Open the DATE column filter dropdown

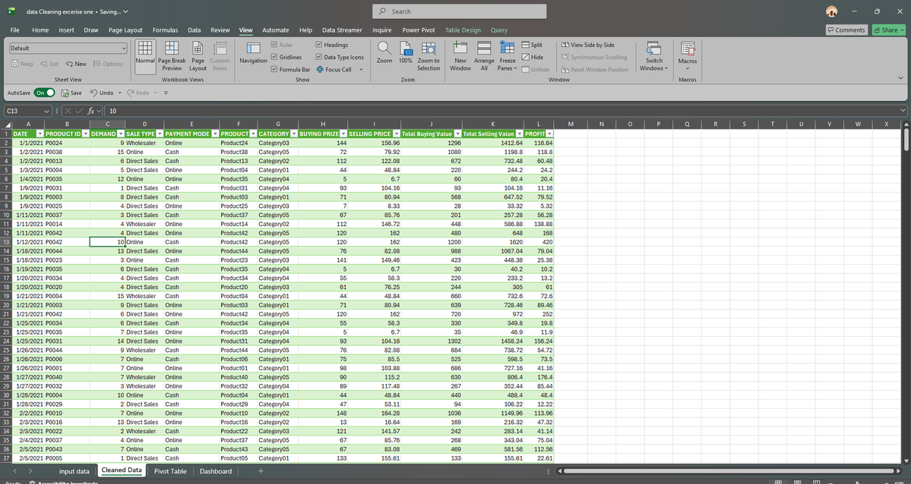coord(41,134)
